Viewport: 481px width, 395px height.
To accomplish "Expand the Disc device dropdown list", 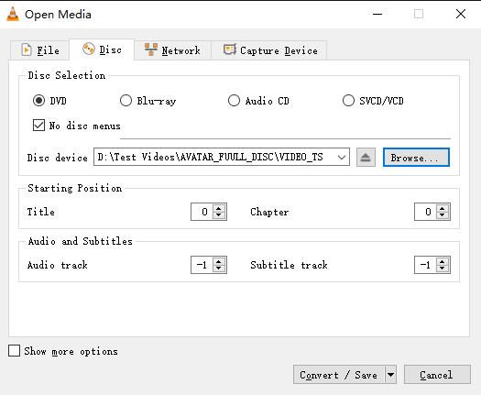I will click(342, 157).
